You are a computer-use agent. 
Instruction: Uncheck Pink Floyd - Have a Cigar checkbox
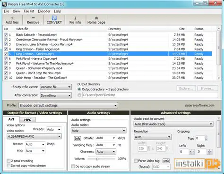pos(6,58)
